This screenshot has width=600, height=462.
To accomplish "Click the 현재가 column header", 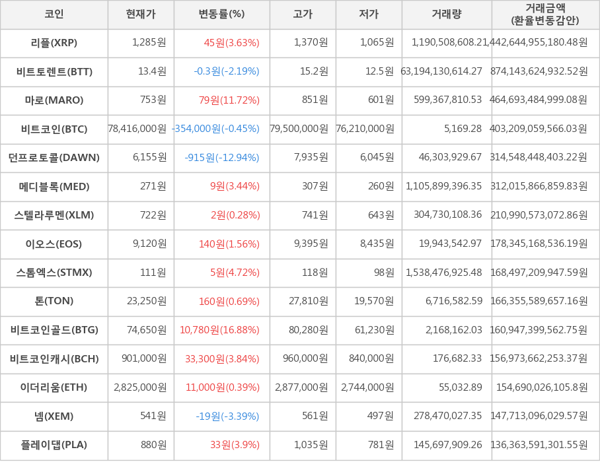I will coord(141,15).
